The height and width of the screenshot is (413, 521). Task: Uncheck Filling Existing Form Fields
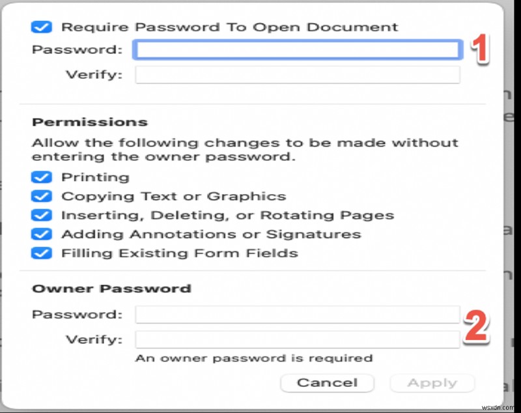pyautogui.click(x=41, y=253)
